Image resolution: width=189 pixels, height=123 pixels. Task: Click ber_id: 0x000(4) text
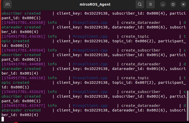coord(20,32)
